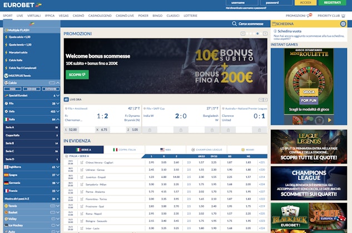Expand the Uefa category chevron

(58, 111)
